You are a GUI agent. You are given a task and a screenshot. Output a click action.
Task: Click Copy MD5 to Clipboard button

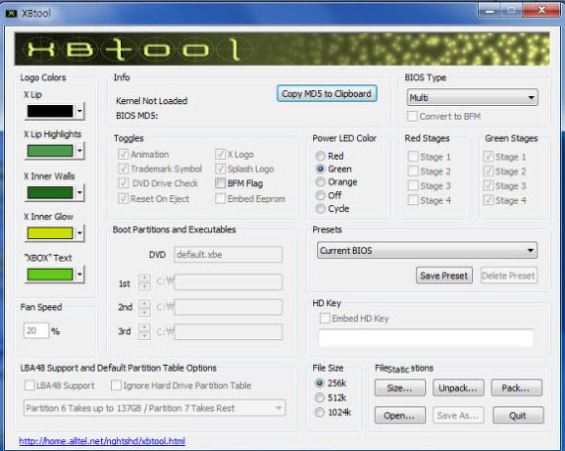coord(326,93)
